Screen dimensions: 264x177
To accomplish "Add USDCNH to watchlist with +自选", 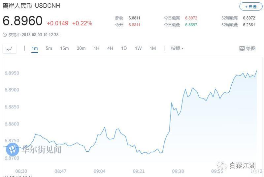I will tap(251, 7).
